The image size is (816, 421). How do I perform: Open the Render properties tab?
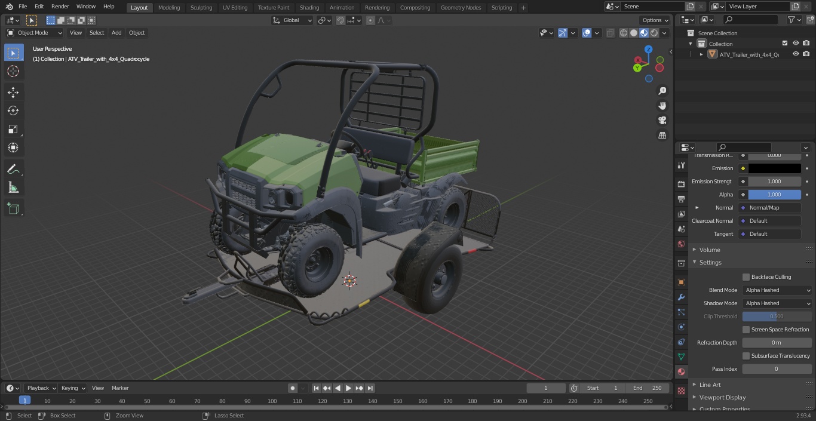pyautogui.click(x=681, y=184)
